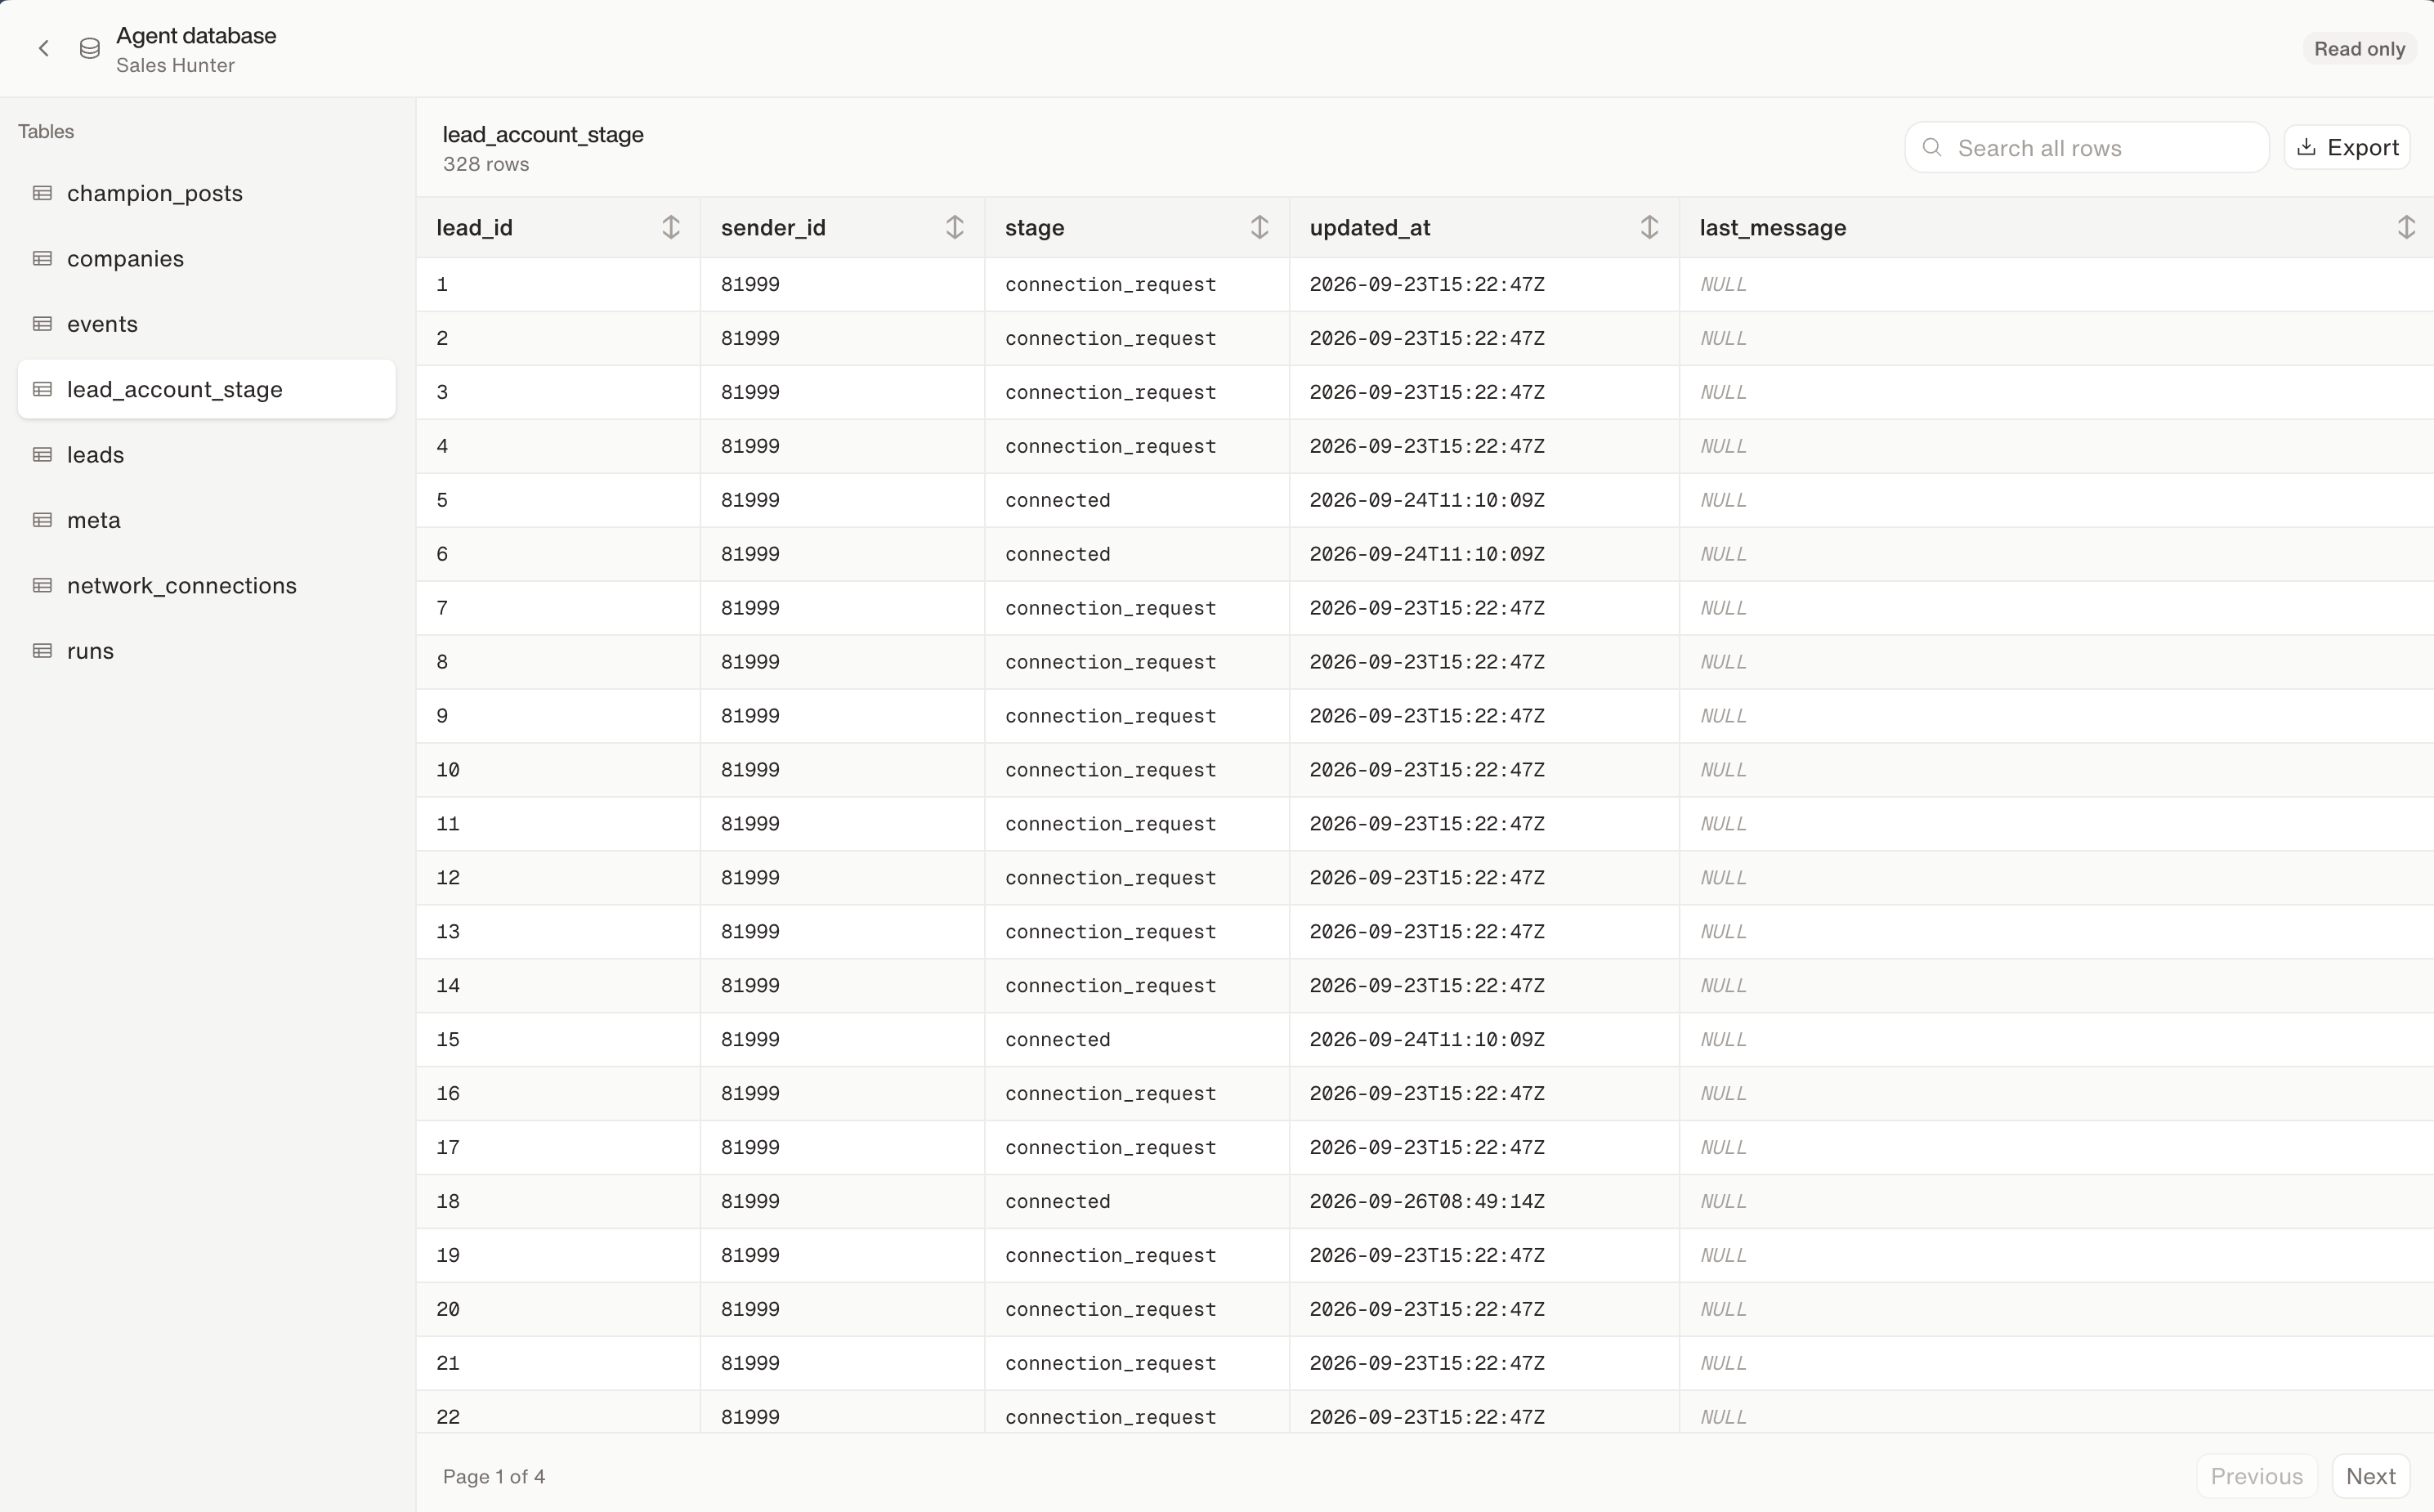Click NULL last_message in row 18
The image size is (2434, 1512).
1723,1201
